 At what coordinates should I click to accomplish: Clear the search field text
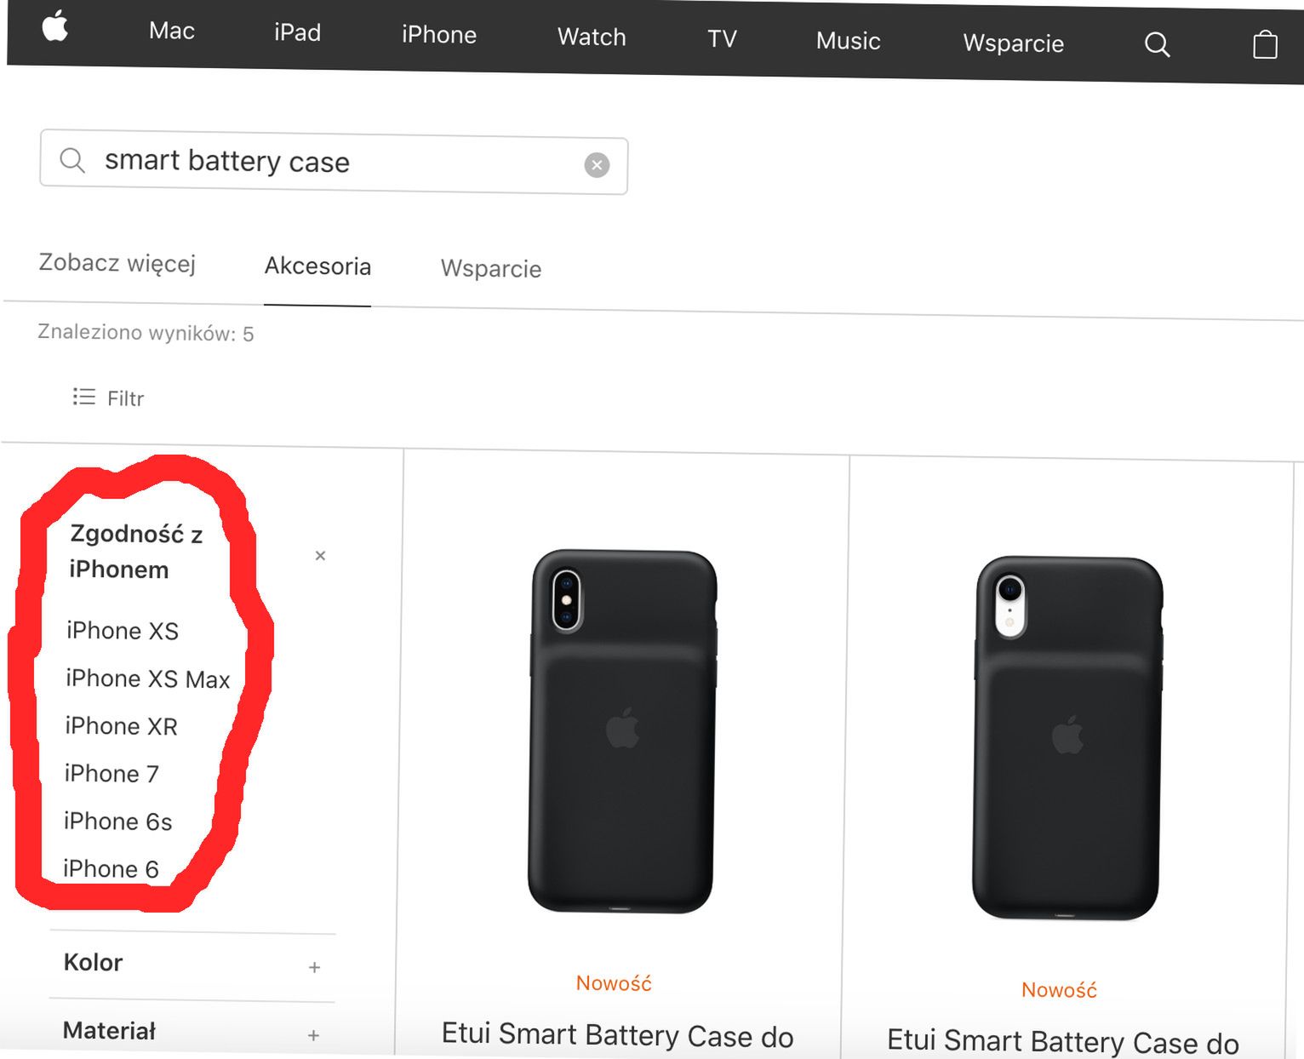(597, 165)
